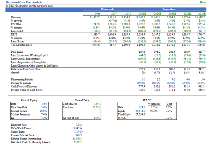Select the 2023E column header
The width and height of the screenshot is (216, 144).
click(x=202, y=14)
